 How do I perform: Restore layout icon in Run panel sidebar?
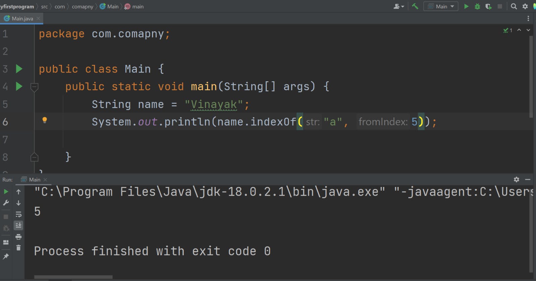click(x=6, y=242)
